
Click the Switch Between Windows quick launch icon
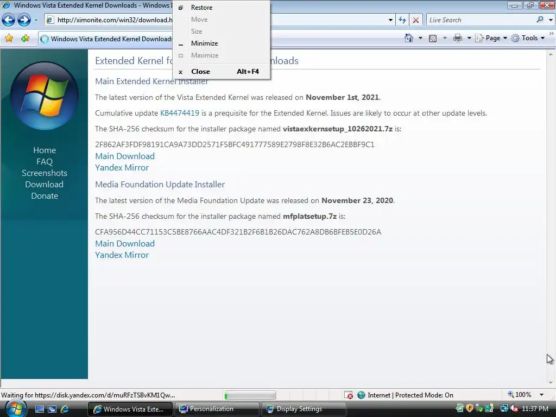pos(52,409)
